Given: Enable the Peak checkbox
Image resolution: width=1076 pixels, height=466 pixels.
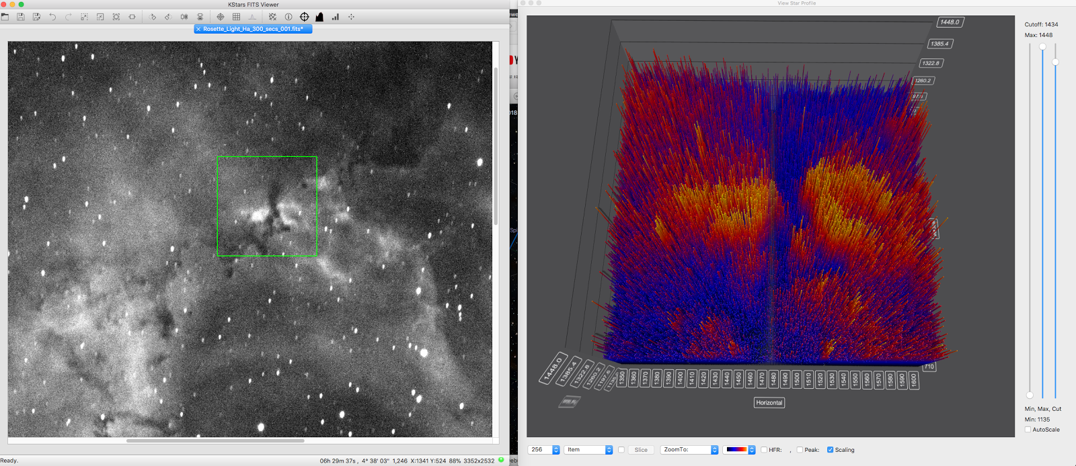Looking at the screenshot, I should point(800,450).
